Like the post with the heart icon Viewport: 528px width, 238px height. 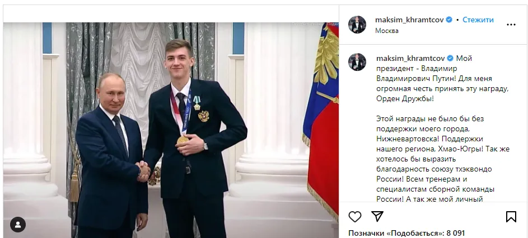pyautogui.click(x=354, y=216)
